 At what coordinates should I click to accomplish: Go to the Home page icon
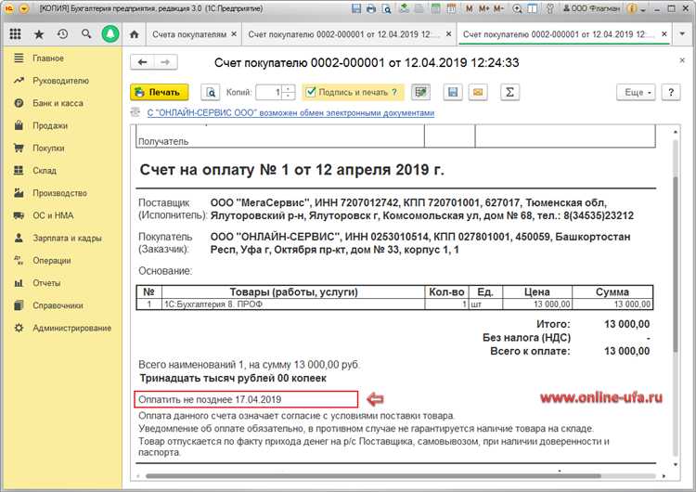(134, 34)
